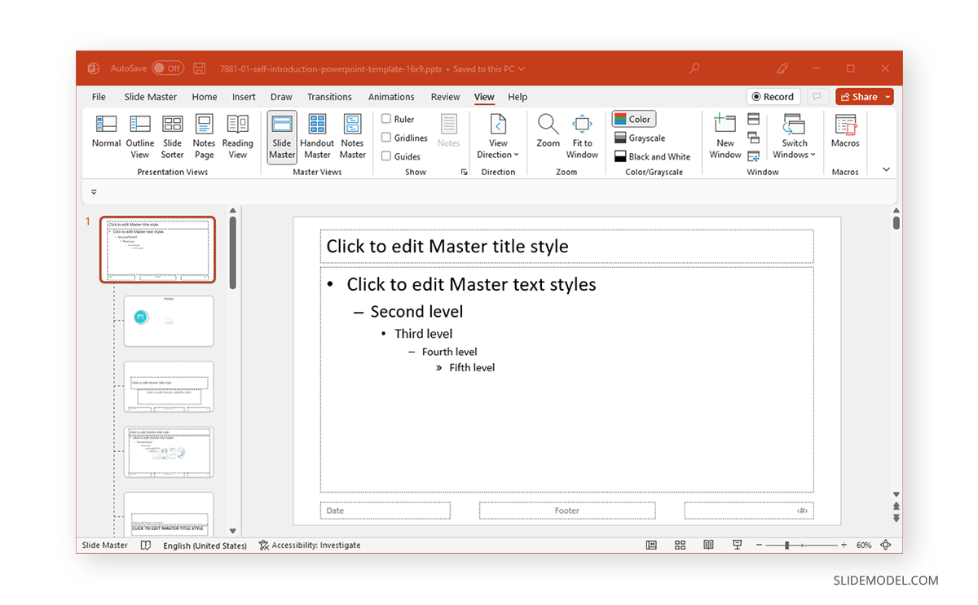Screen dimensions: 978x605
Task: Open the Zoom dialog
Action: 548,137
